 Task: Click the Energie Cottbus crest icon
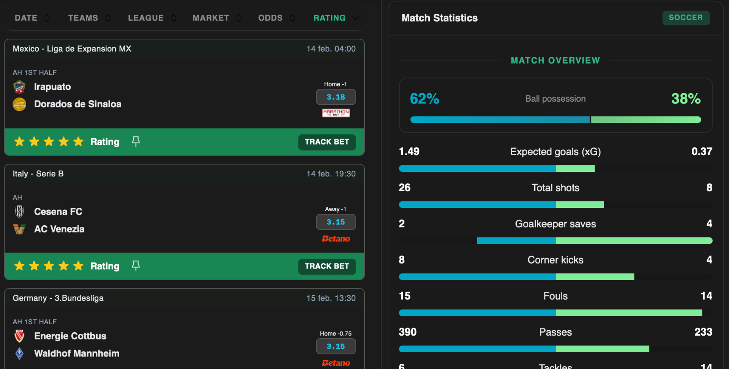19,336
